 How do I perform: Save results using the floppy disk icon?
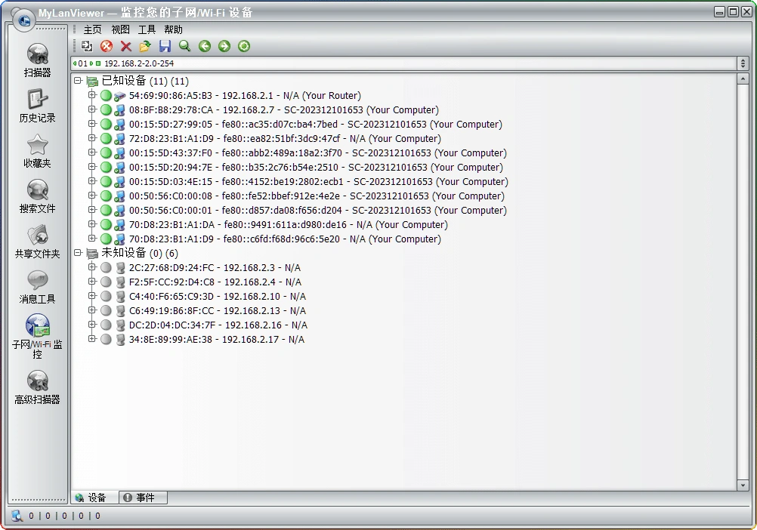tap(165, 46)
